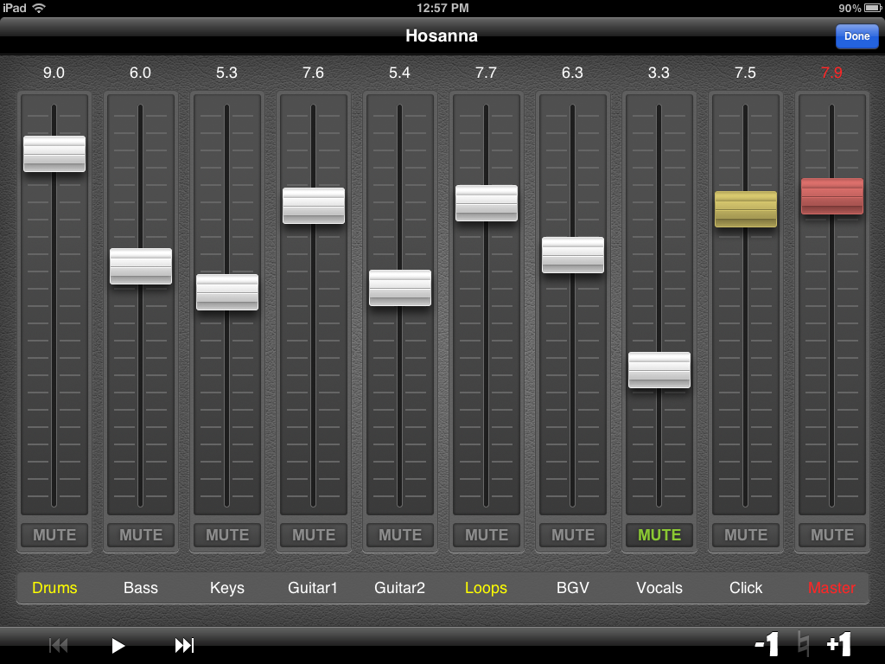Tap the Keys level value 5.3
This screenshot has height=664, width=885.
click(226, 73)
